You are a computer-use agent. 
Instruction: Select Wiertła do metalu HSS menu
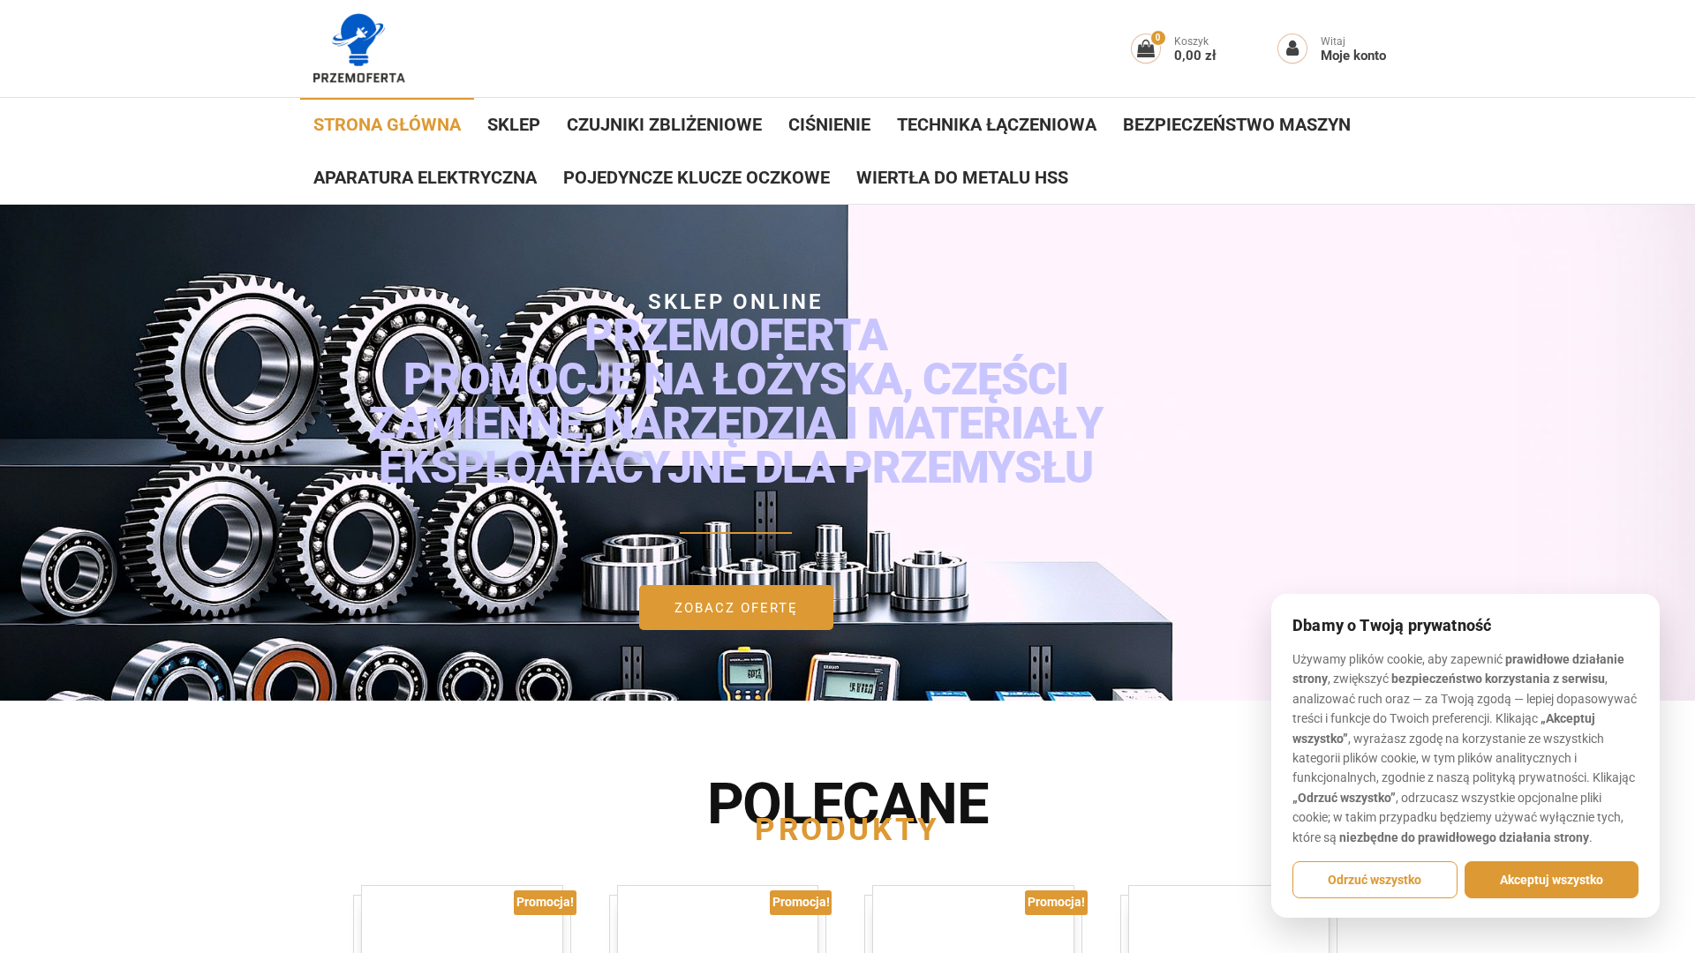(962, 177)
